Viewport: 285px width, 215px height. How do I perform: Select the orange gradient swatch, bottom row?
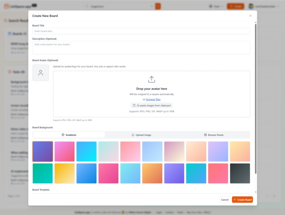[x=152, y=173]
